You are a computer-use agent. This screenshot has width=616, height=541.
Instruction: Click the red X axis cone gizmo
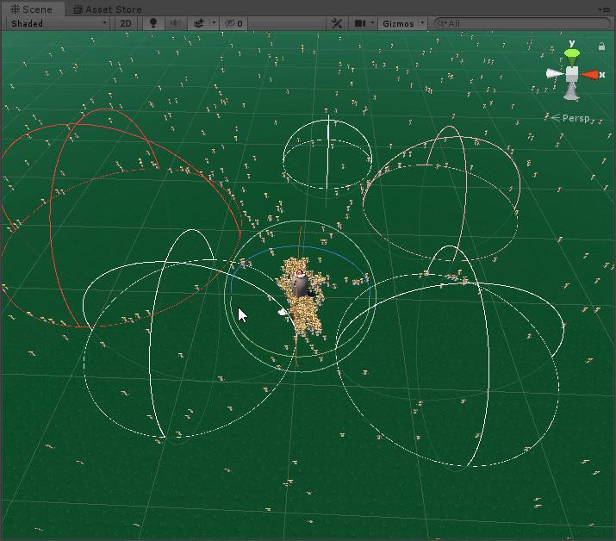[590, 75]
